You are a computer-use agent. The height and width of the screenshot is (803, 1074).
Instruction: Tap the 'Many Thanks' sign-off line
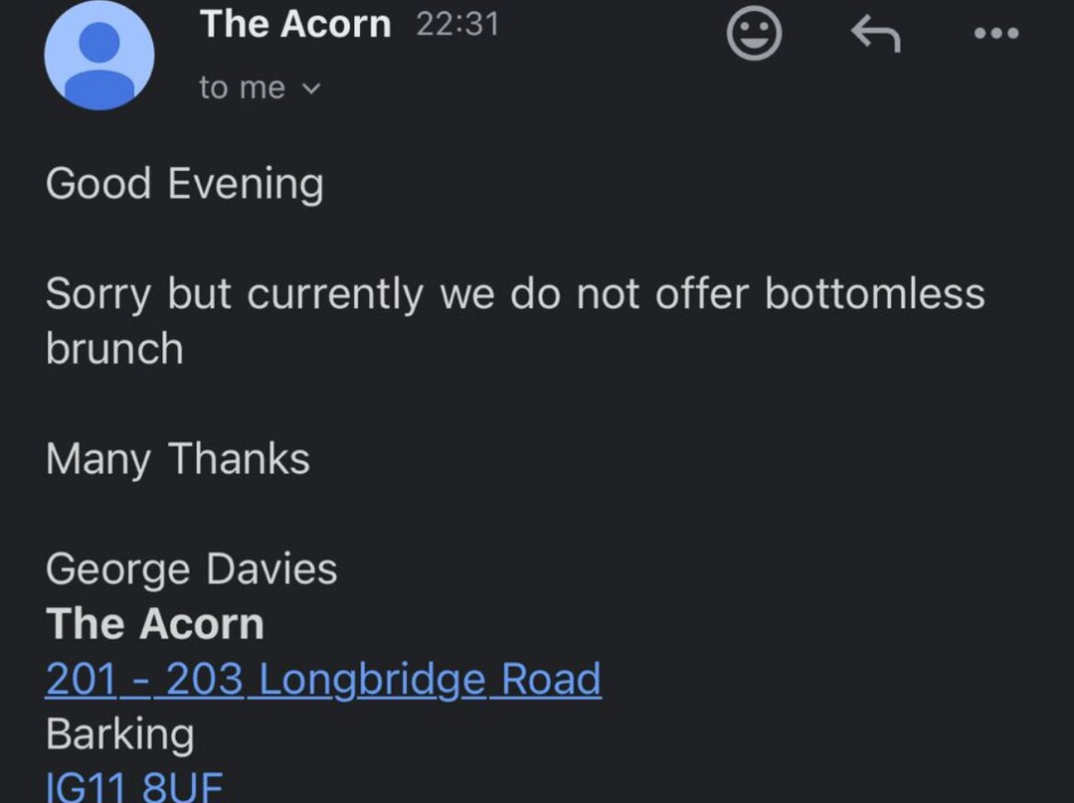pos(177,458)
